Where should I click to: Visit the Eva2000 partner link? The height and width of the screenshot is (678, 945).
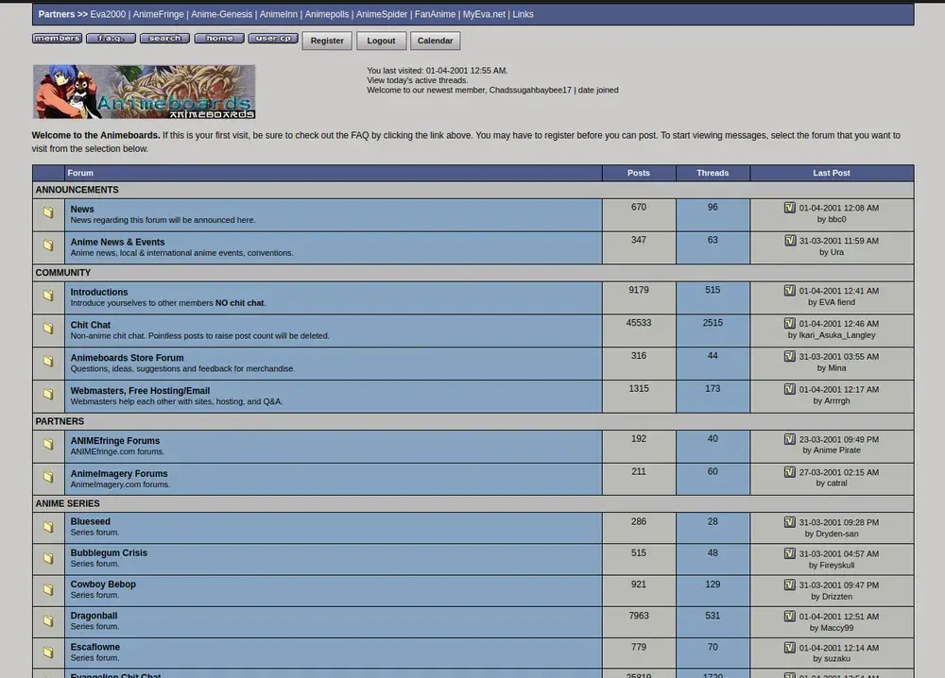click(108, 15)
